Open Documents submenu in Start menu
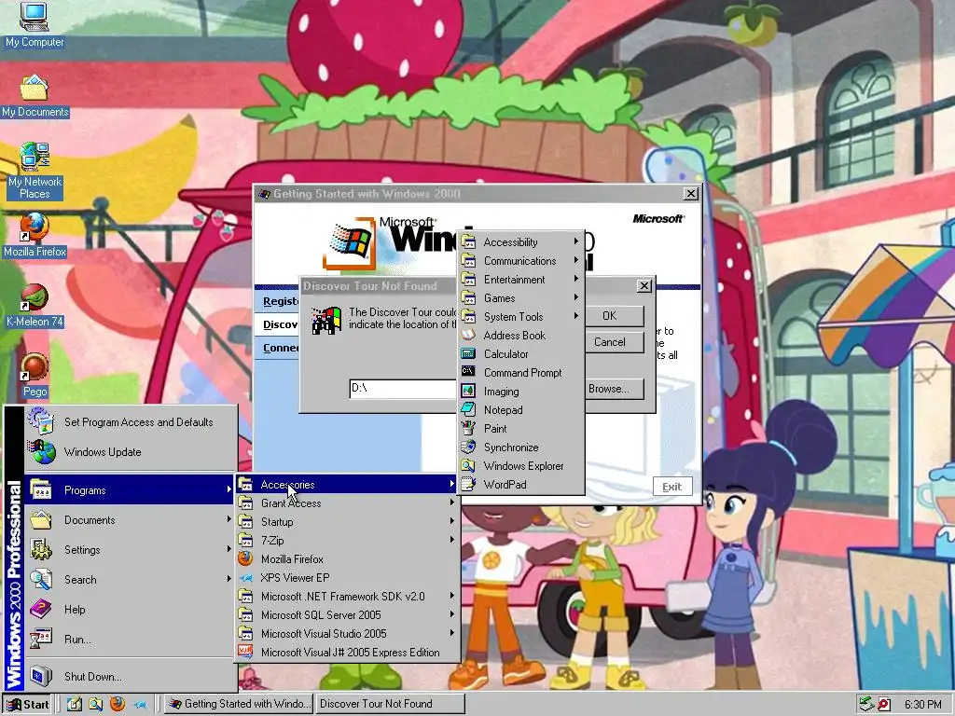Image resolution: width=955 pixels, height=716 pixels. 130,520
